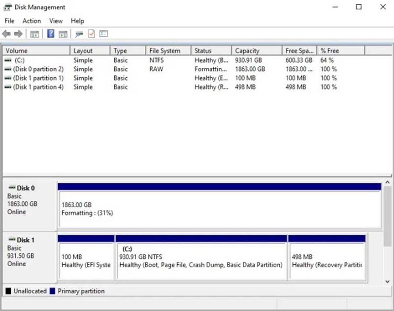
Task: Toggle Show/Hide Console Tree icon
Action: (34, 34)
